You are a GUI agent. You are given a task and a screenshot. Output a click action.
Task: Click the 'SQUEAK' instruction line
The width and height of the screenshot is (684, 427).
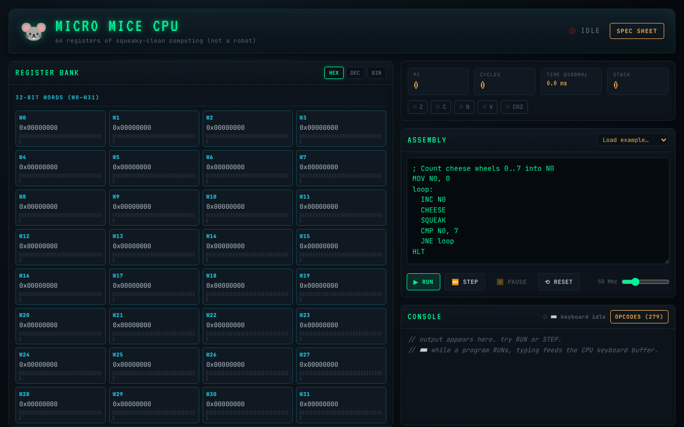coord(433,220)
